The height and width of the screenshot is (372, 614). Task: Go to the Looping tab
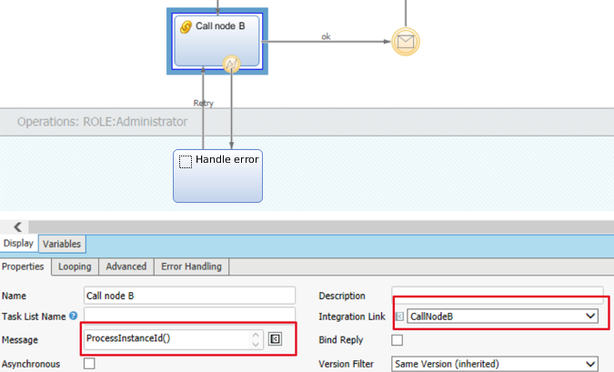click(x=75, y=266)
